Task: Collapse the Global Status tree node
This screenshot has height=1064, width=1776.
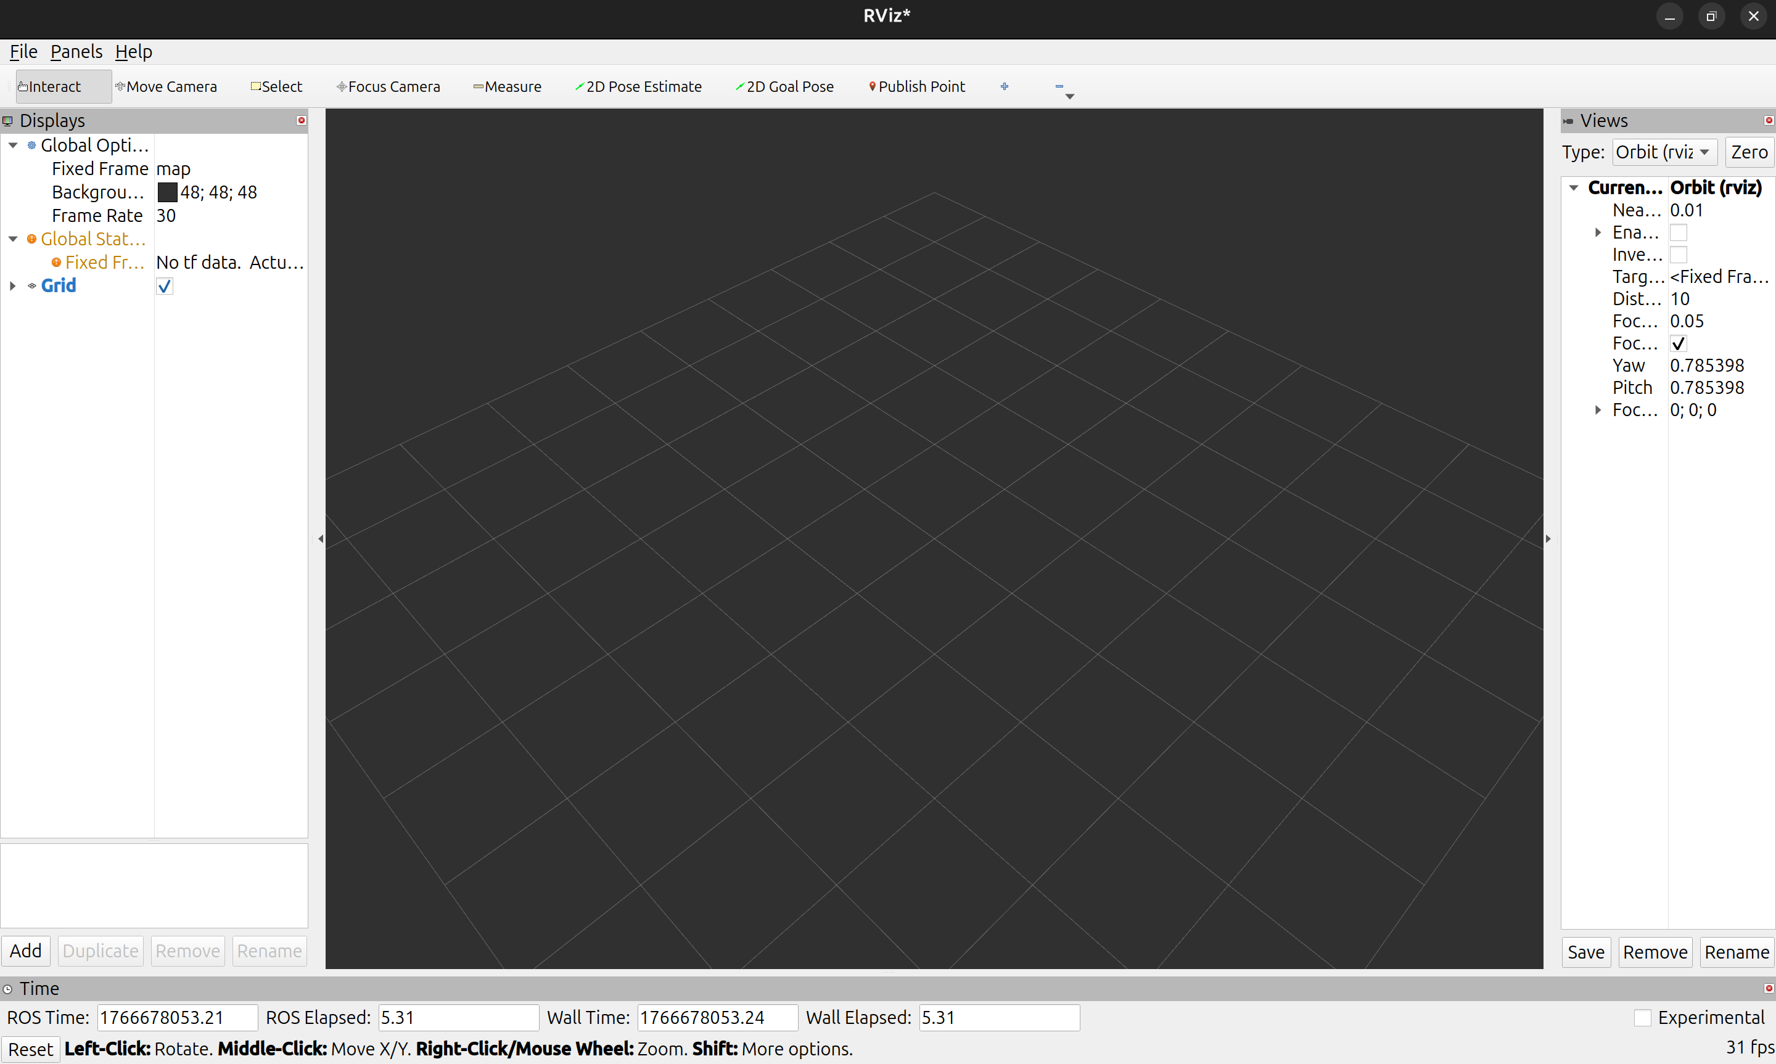Action: click(13, 239)
